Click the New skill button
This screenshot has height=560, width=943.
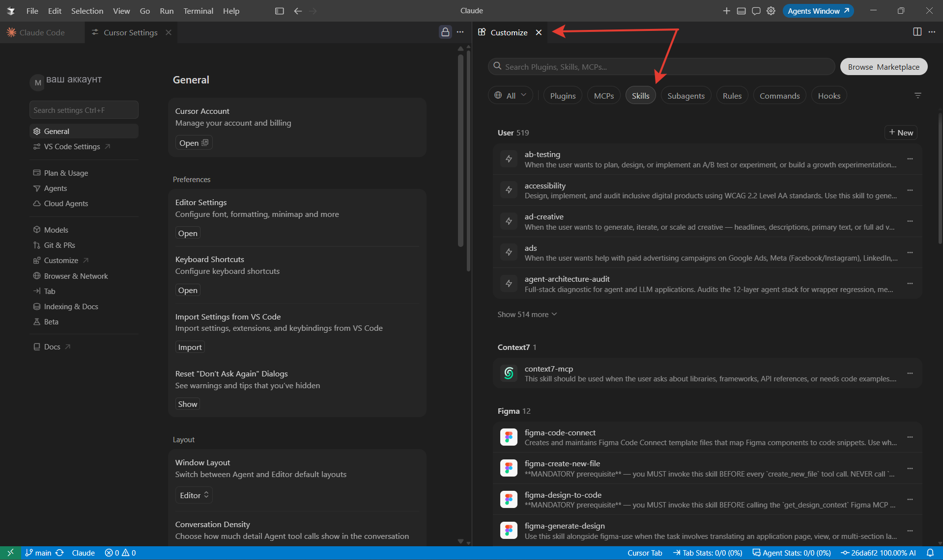pyautogui.click(x=901, y=133)
